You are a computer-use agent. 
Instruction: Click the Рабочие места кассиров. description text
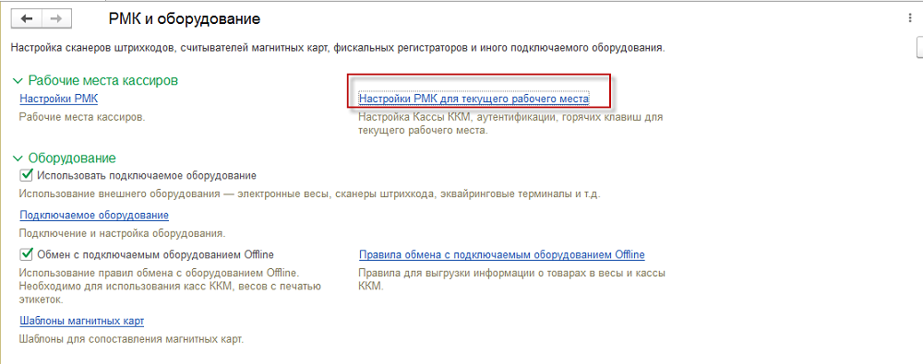coord(82,117)
